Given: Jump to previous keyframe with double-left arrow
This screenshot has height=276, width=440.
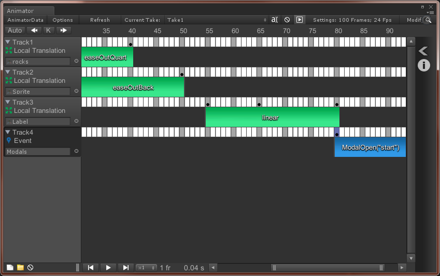Looking at the screenshot, I should coord(34,30).
